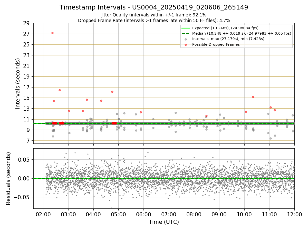Screen dimensions: 308x231
Task: Select legend entry 'Median (10.248 +/- 0.019 s)'
Action: [242, 33]
